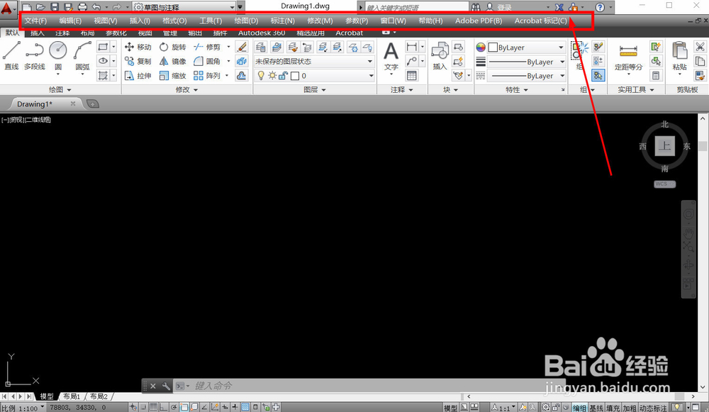
Task: Click the 镜像 (Mirror) tool
Action: tap(173, 61)
